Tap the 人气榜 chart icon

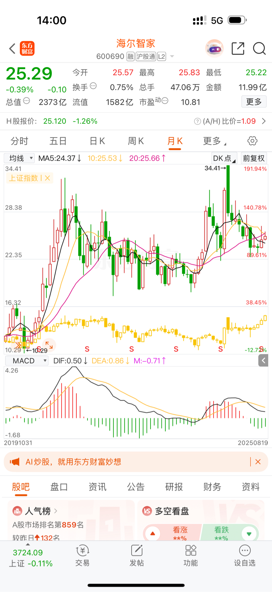point(17,511)
